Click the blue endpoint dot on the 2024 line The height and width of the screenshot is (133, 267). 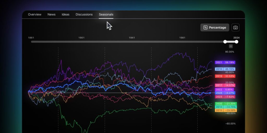click(x=210, y=93)
